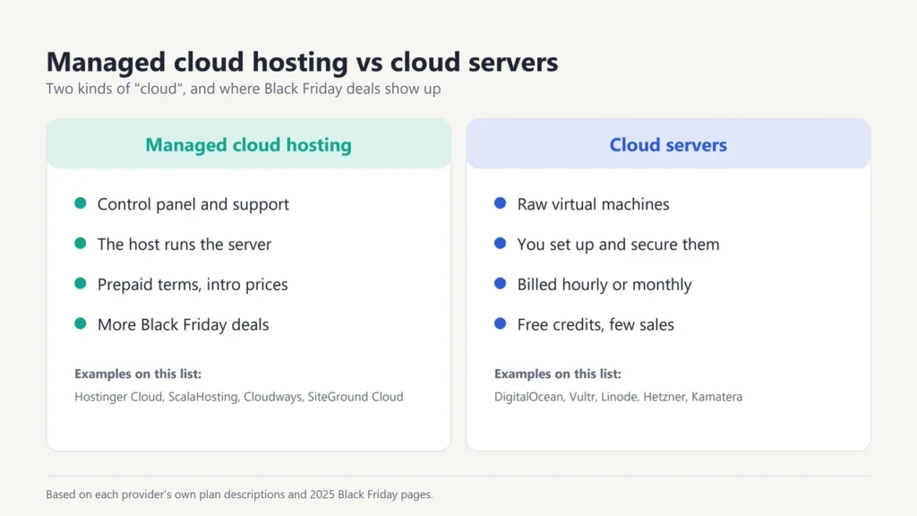This screenshot has height=516, width=917.
Task: Click "You set up and secure them" text
Action: 618,244
